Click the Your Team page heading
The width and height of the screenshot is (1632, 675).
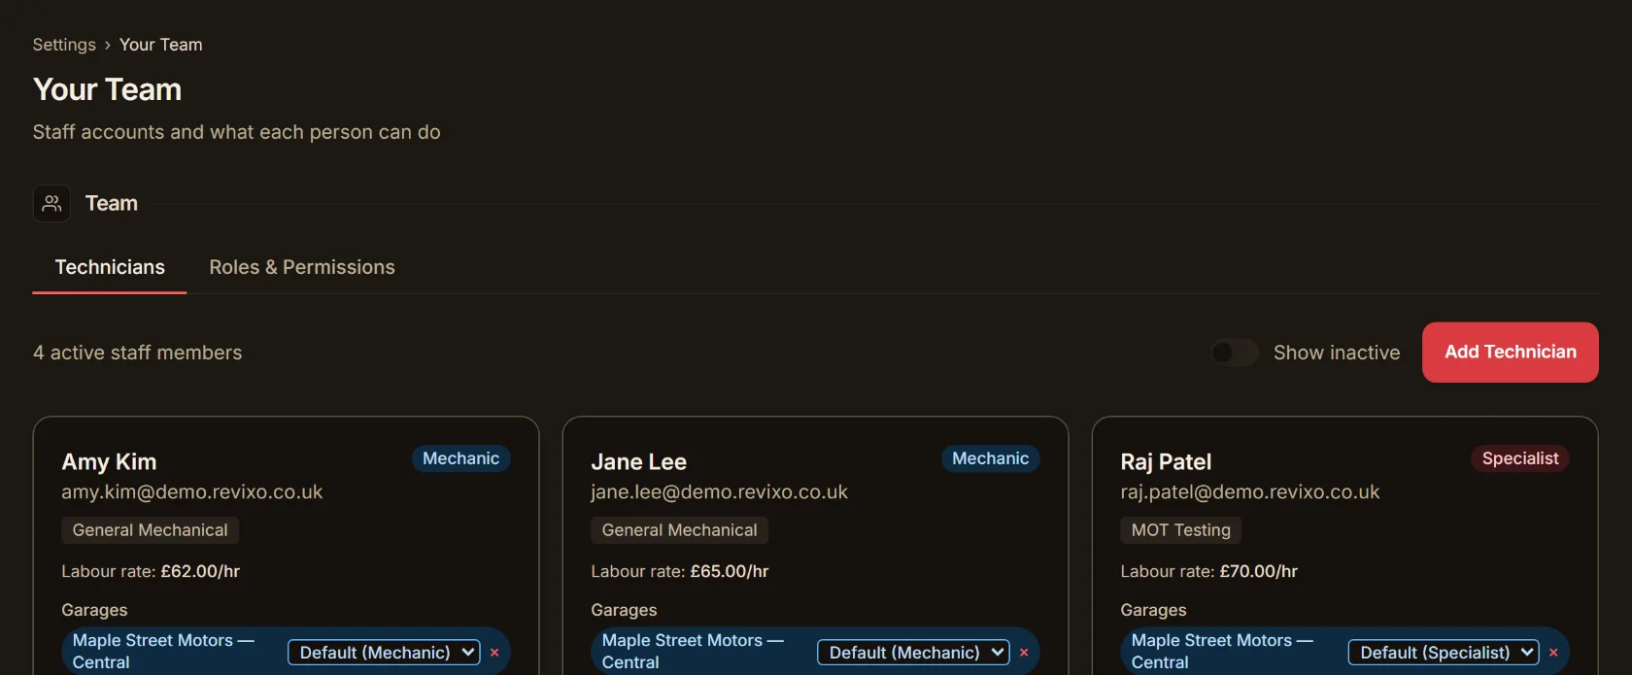point(107,89)
